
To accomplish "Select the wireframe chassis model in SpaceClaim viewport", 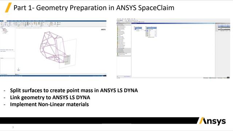I will [53, 47].
